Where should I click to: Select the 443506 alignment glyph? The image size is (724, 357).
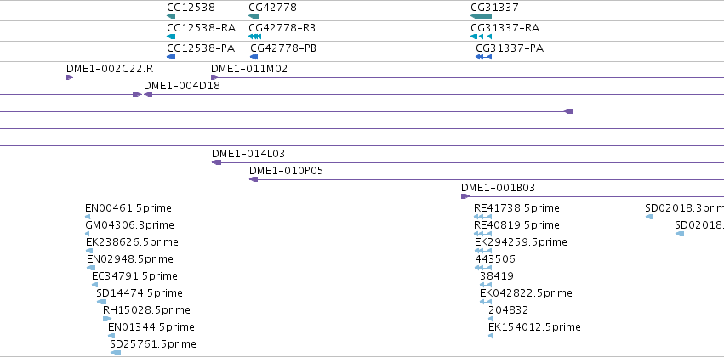click(x=483, y=268)
